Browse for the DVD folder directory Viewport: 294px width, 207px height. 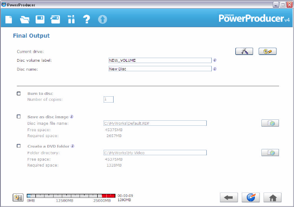270,153
